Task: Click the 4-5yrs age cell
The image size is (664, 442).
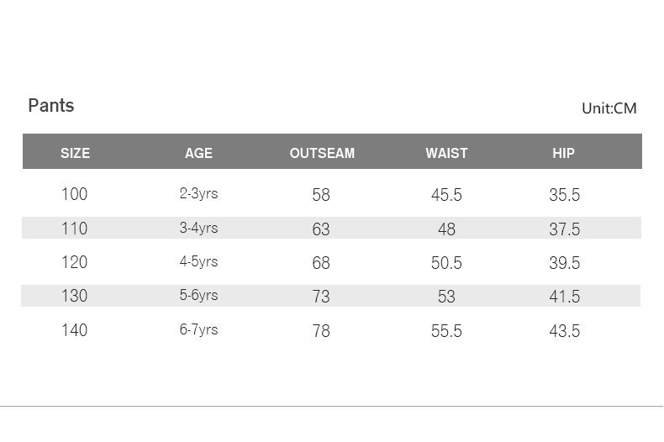Action: point(198,262)
